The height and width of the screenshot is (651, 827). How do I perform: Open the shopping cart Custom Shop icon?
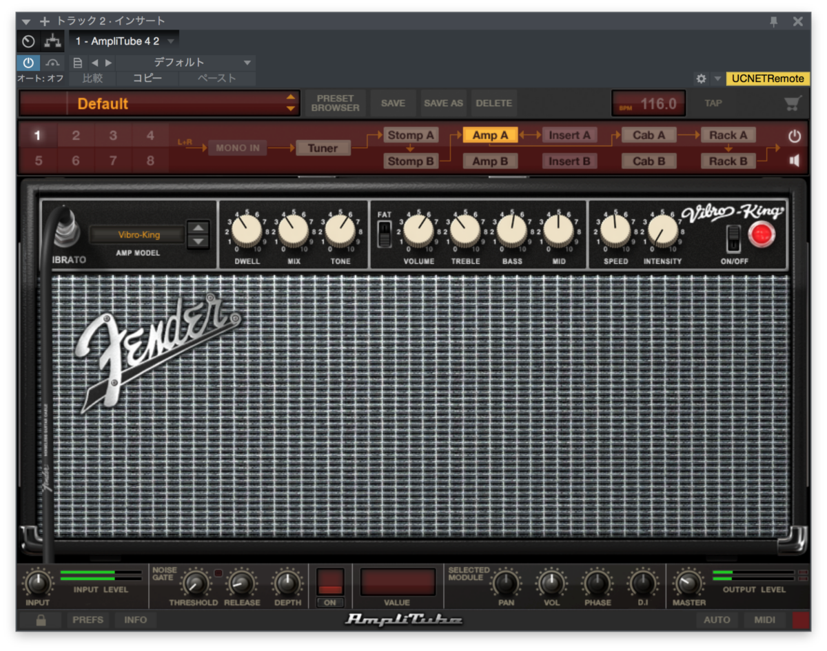[x=792, y=103]
